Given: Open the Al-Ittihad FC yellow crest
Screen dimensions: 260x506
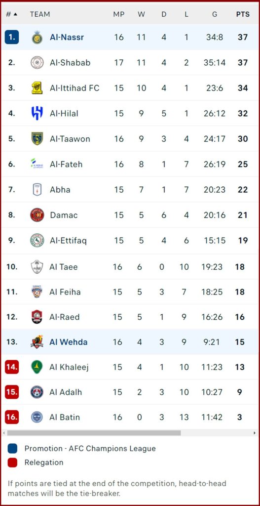Looking at the screenshot, I should (37, 88).
